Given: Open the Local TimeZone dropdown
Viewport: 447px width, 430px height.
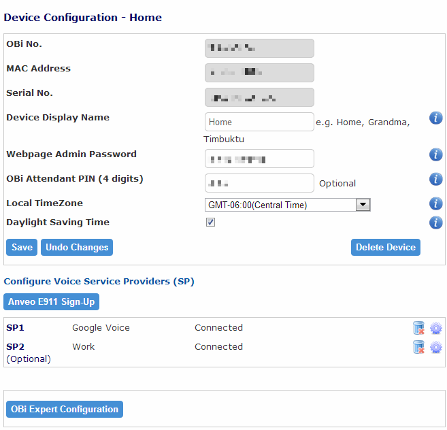Looking at the screenshot, I should [287, 205].
